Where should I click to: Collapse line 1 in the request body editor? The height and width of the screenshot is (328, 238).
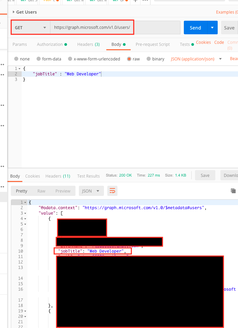19,69
